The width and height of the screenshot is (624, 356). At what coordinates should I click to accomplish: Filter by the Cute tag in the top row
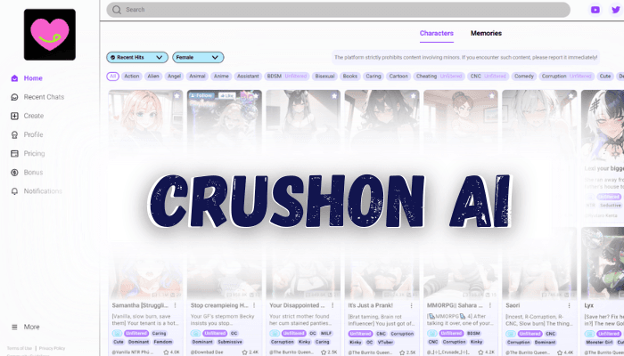point(605,77)
